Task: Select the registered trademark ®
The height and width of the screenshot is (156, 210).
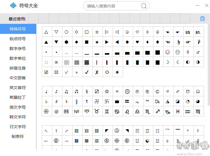Action: (147, 92)
